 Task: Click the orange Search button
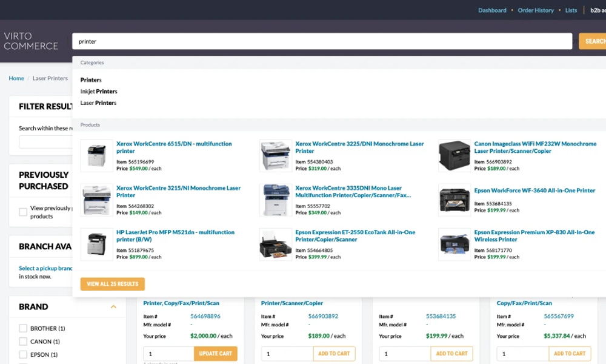(593, 41)
